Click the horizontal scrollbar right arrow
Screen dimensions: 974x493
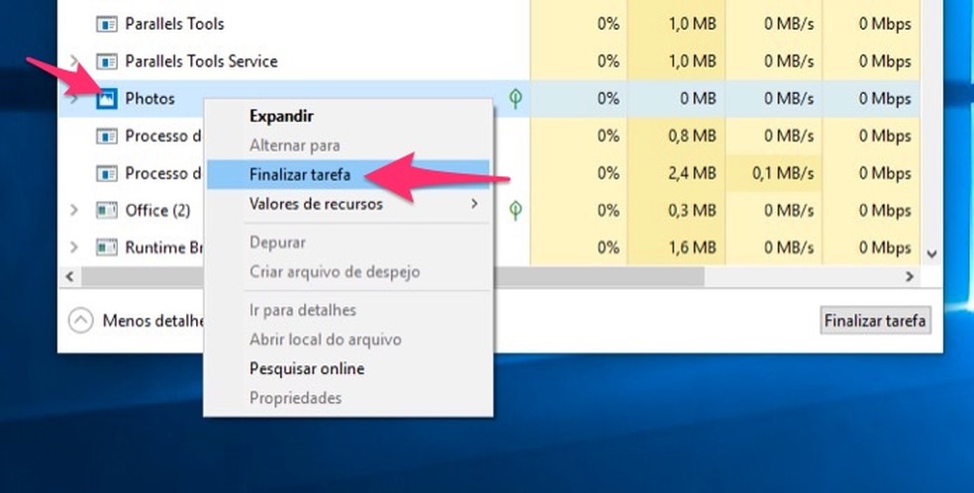pos(910,277)
